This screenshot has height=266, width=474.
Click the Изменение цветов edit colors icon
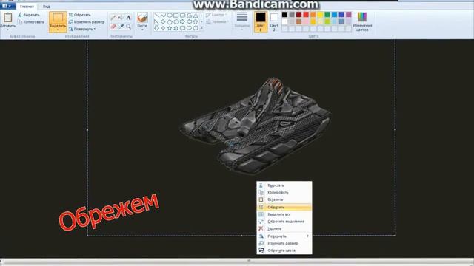(x=362, y=17)
